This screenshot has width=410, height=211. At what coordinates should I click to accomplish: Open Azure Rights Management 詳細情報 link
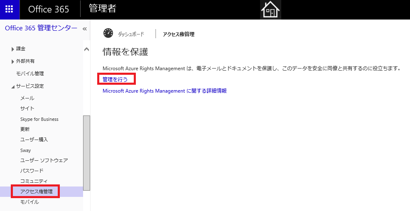164,91
